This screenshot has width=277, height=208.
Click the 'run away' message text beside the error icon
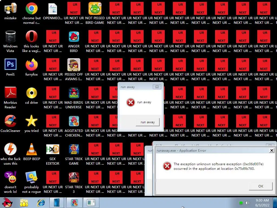pyautogui.click(x=144, y=102)
